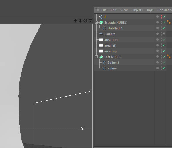Click the layer dot for Loft NURBS
Screen dimensions: 172x148
pos(157,57)
